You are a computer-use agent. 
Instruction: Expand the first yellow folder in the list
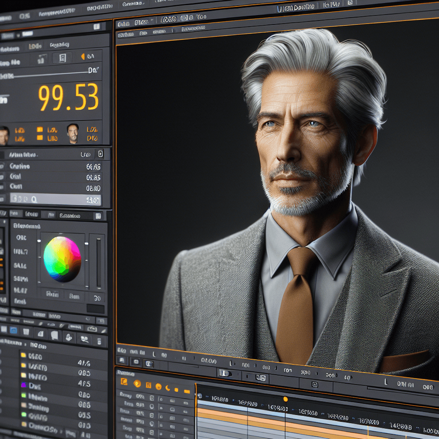tap(24, 355)
